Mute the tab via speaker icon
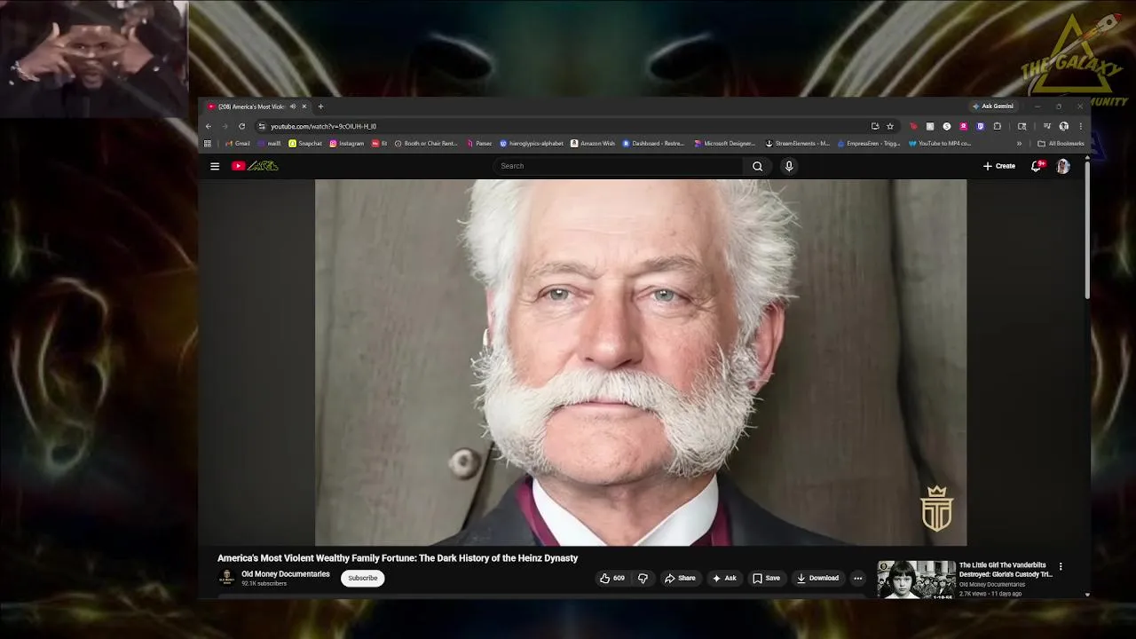Screen dimensions: 1136x639 [x=293, y=106]
